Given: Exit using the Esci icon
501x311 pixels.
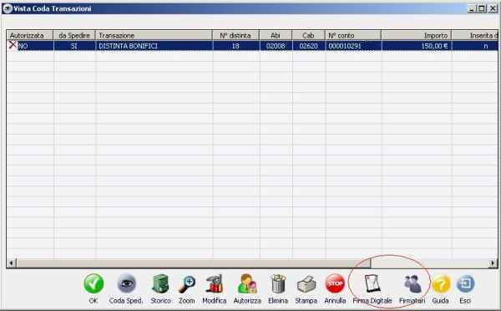Looking at the screenshot, I should (x=465, y=283).
